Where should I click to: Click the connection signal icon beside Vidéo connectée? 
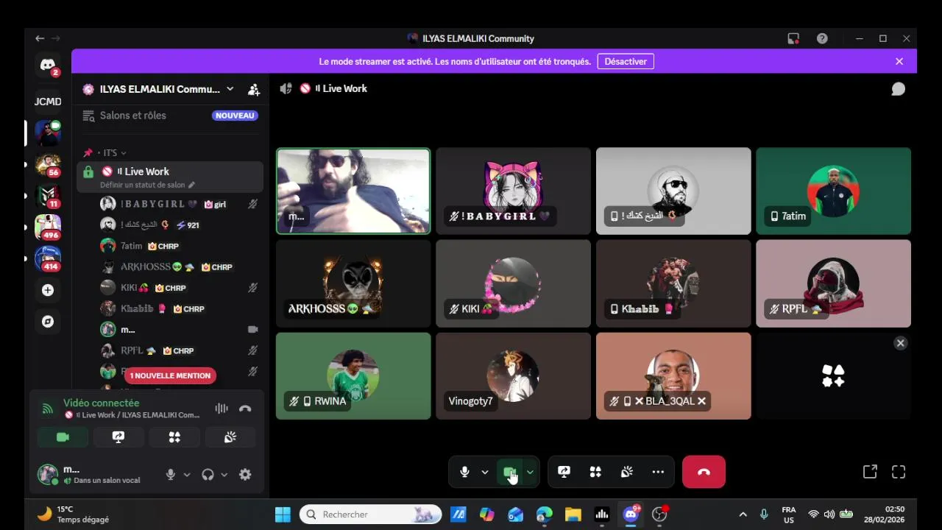48,409
